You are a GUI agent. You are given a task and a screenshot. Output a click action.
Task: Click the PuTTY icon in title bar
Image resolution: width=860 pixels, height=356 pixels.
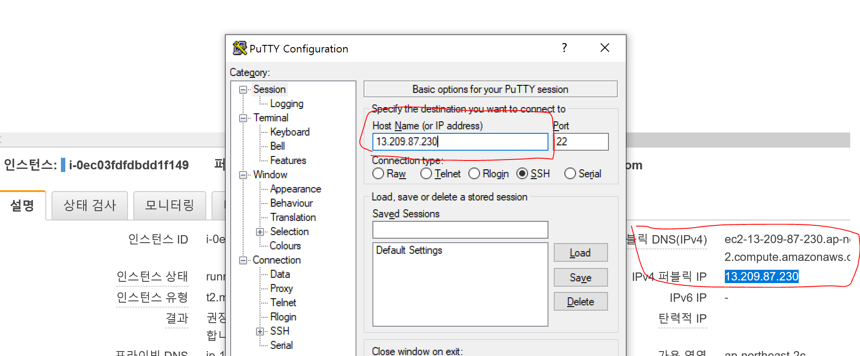pyautogui.click(x=240, y=48)
